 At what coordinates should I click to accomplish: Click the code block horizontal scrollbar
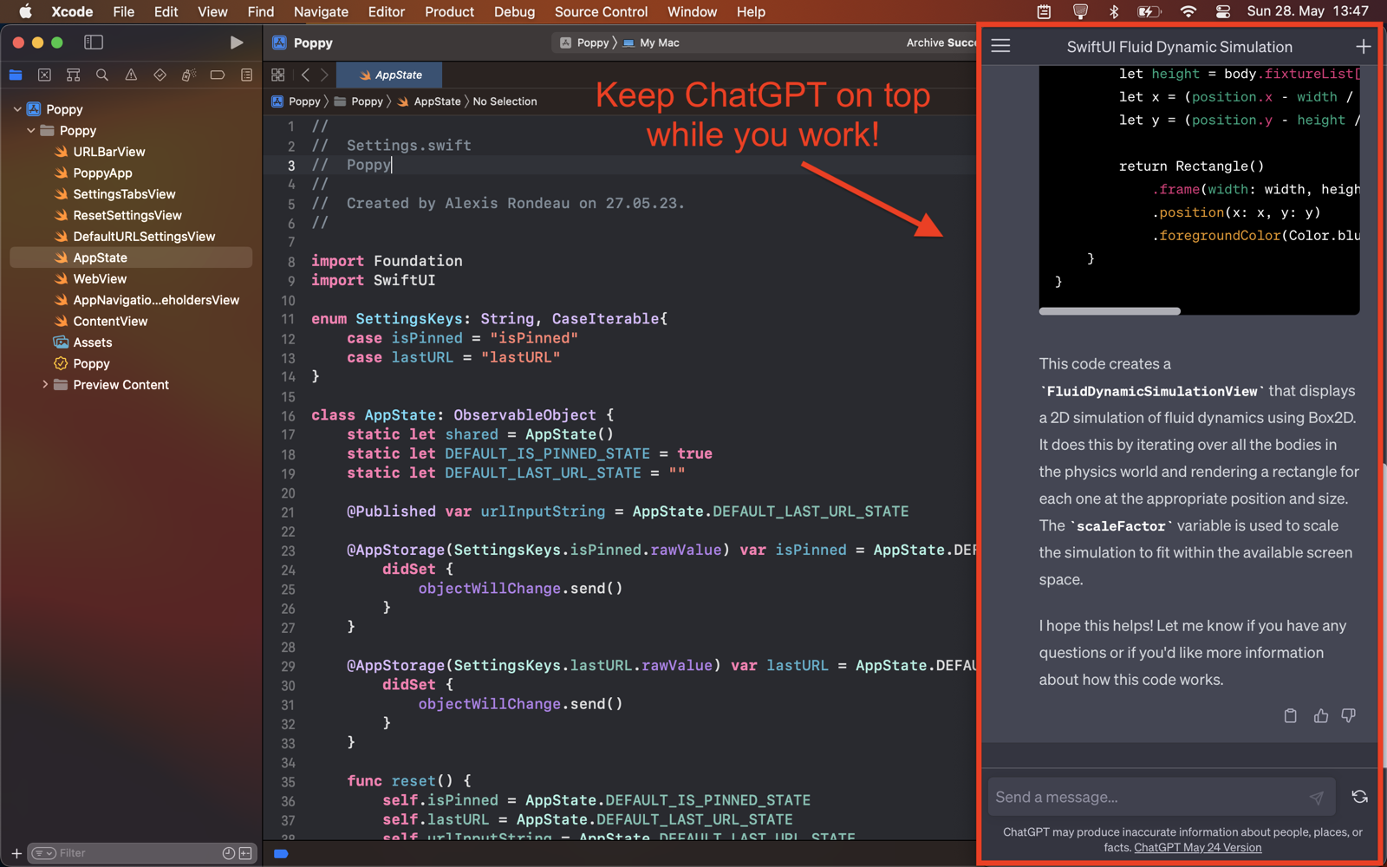[1110, 311]
